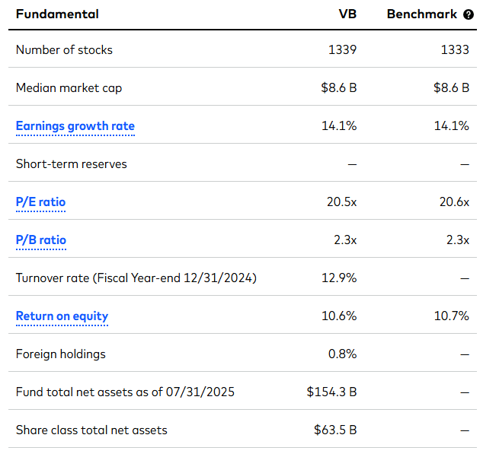The height and width of the screenshot is (457, 499).
Task: Open the P/B ratio definition link
Action: pyautogui.click(x=40, y=240)
